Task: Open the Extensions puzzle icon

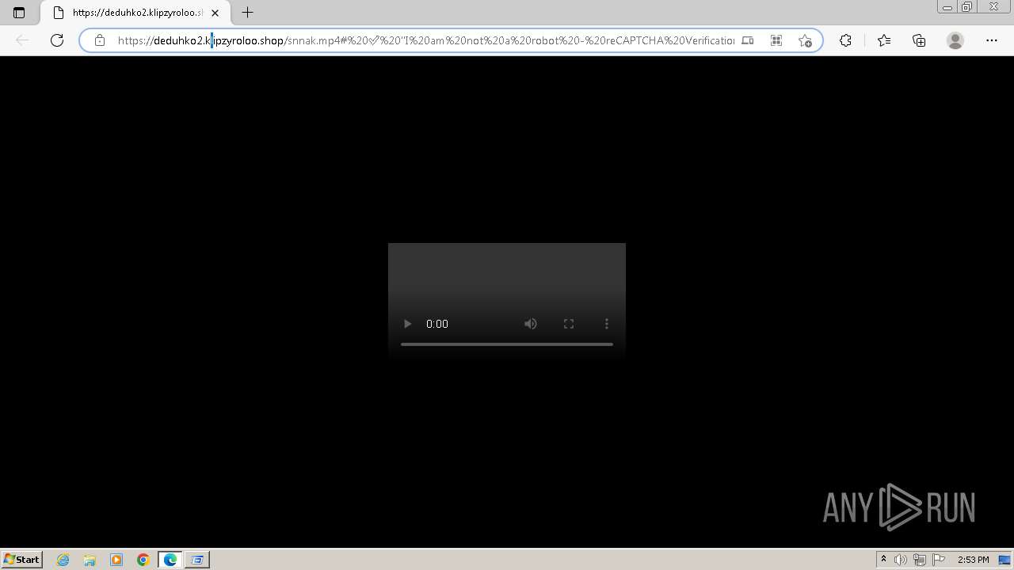Action: tap(845, 40)
